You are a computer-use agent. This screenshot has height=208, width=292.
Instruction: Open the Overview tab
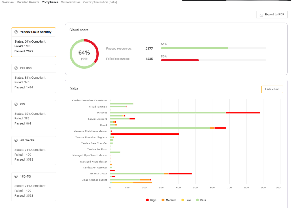click(x=8, y=2)
